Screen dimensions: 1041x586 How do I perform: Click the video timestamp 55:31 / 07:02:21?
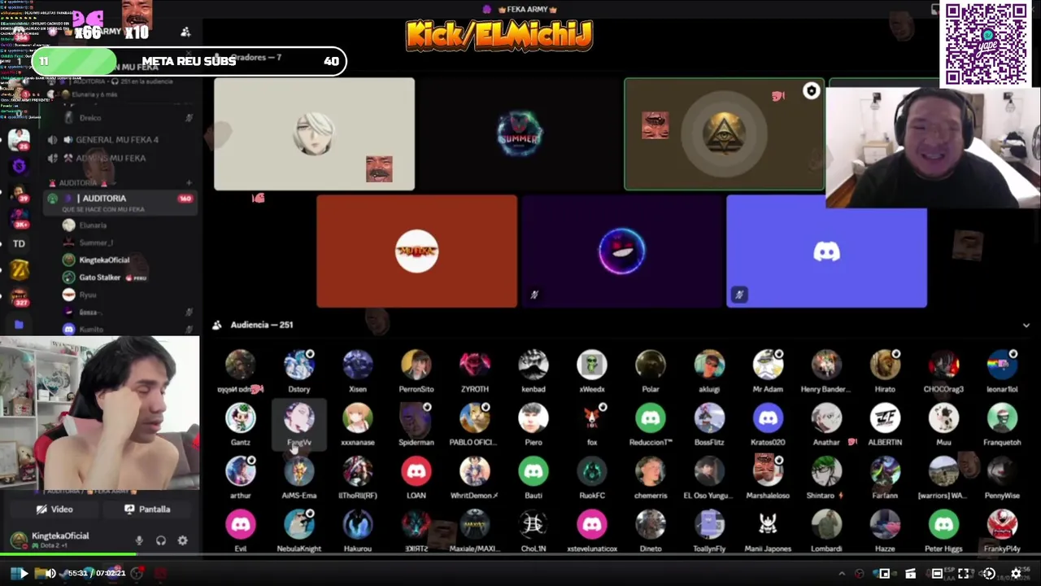point(97,574)
